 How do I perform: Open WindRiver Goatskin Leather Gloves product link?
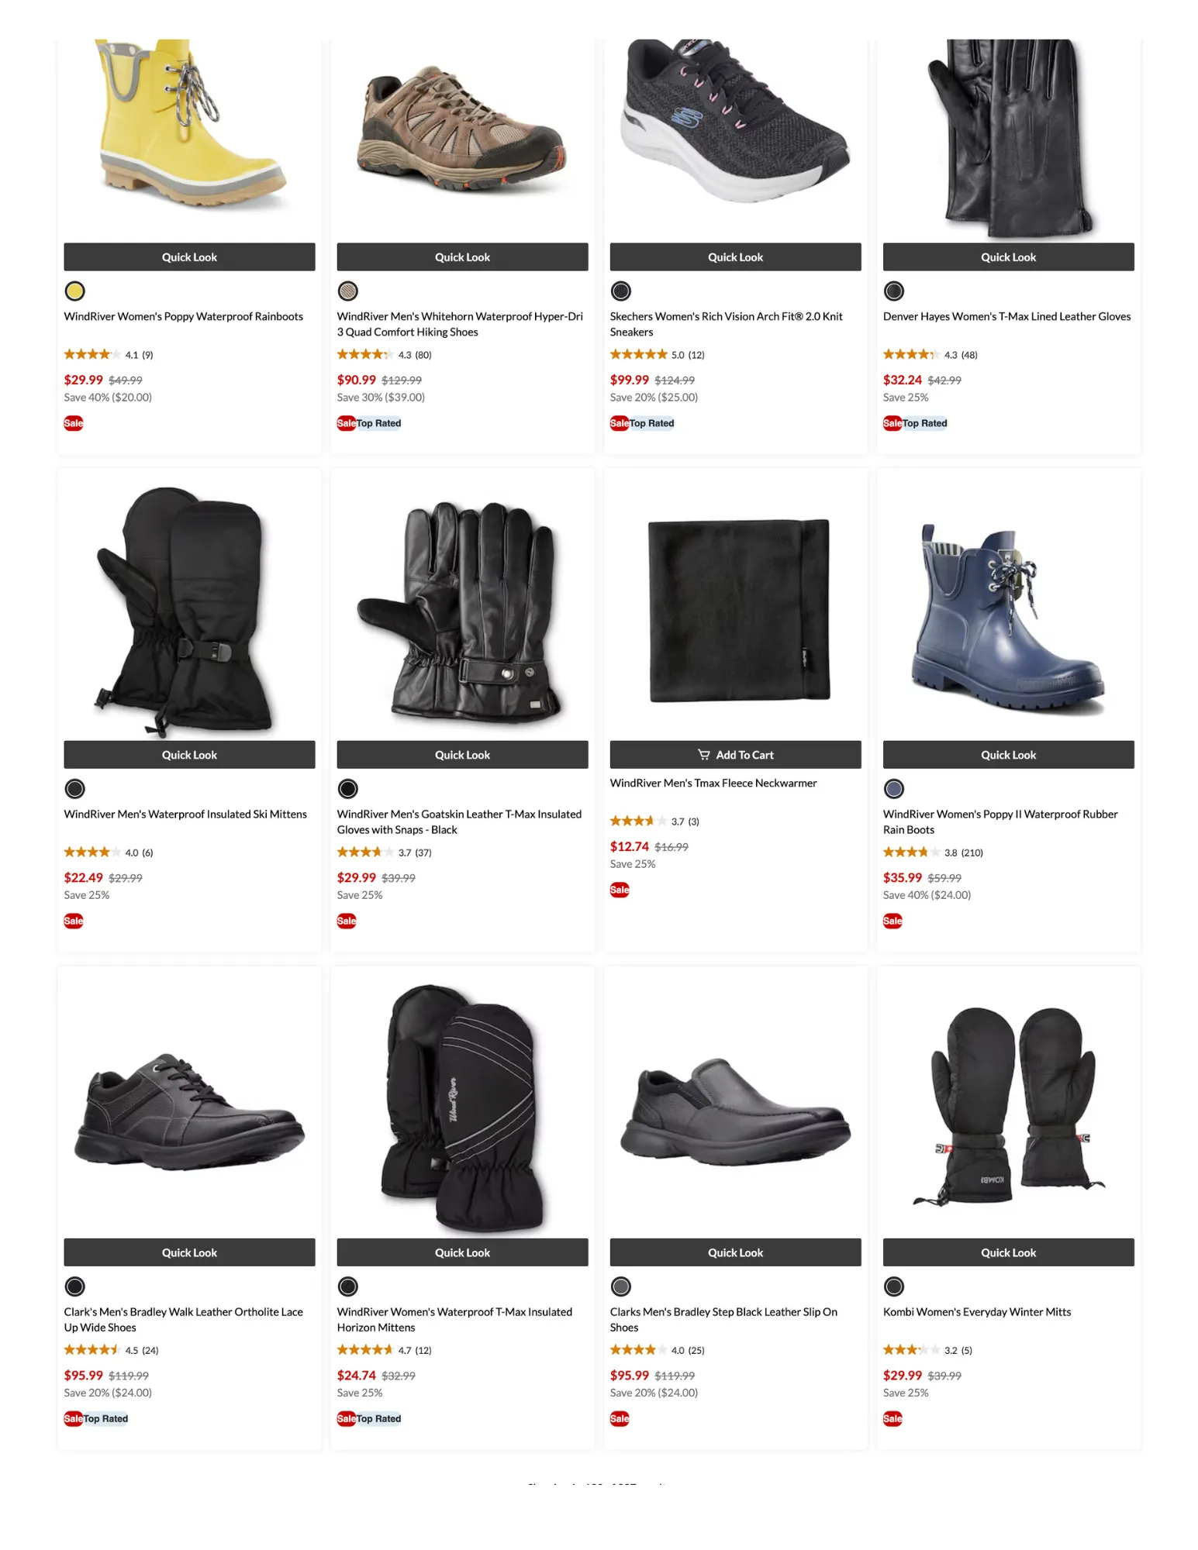click(459, 822)
